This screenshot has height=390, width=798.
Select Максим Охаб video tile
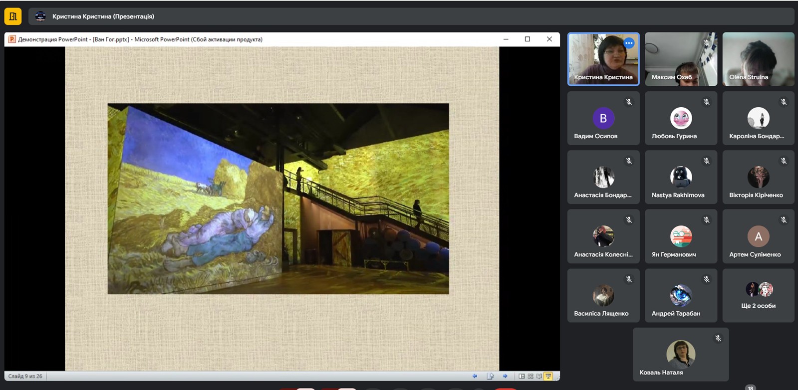coord(681,59)
